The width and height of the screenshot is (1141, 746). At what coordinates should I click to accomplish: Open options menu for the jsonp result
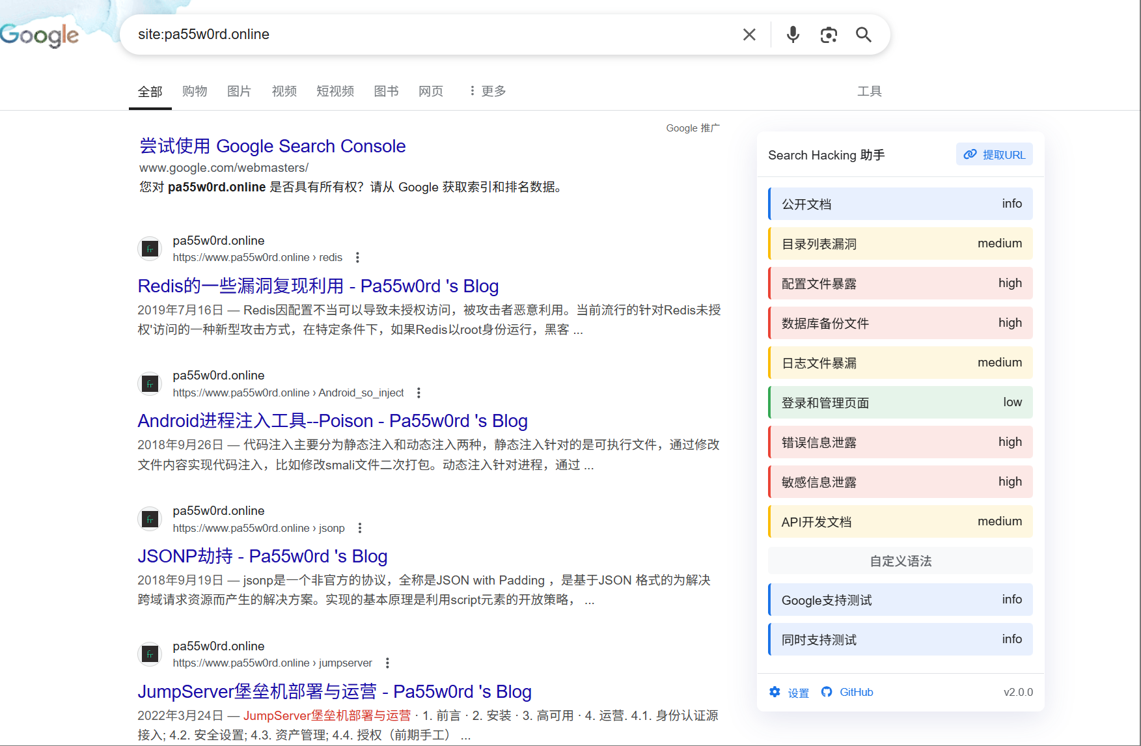tap(360, 528)
